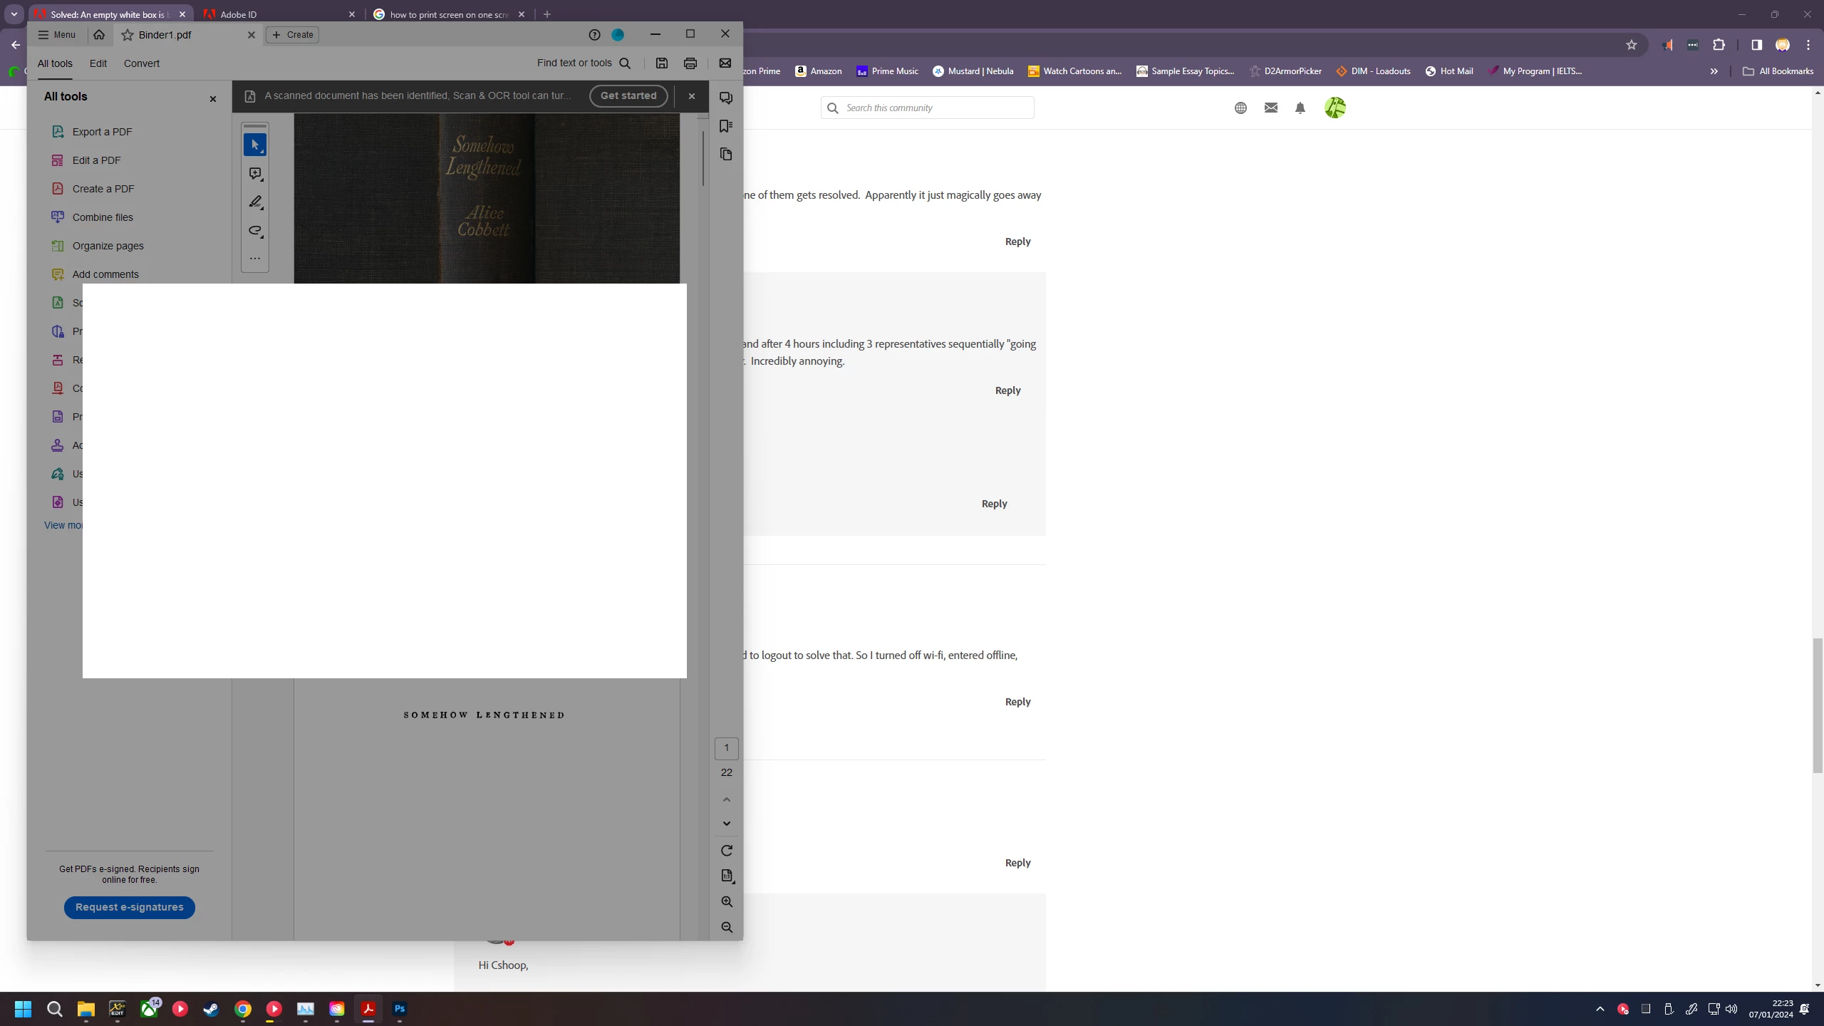Click the Print file icon
Screen dimensions: 1824x1026
[x=690, y=63]
